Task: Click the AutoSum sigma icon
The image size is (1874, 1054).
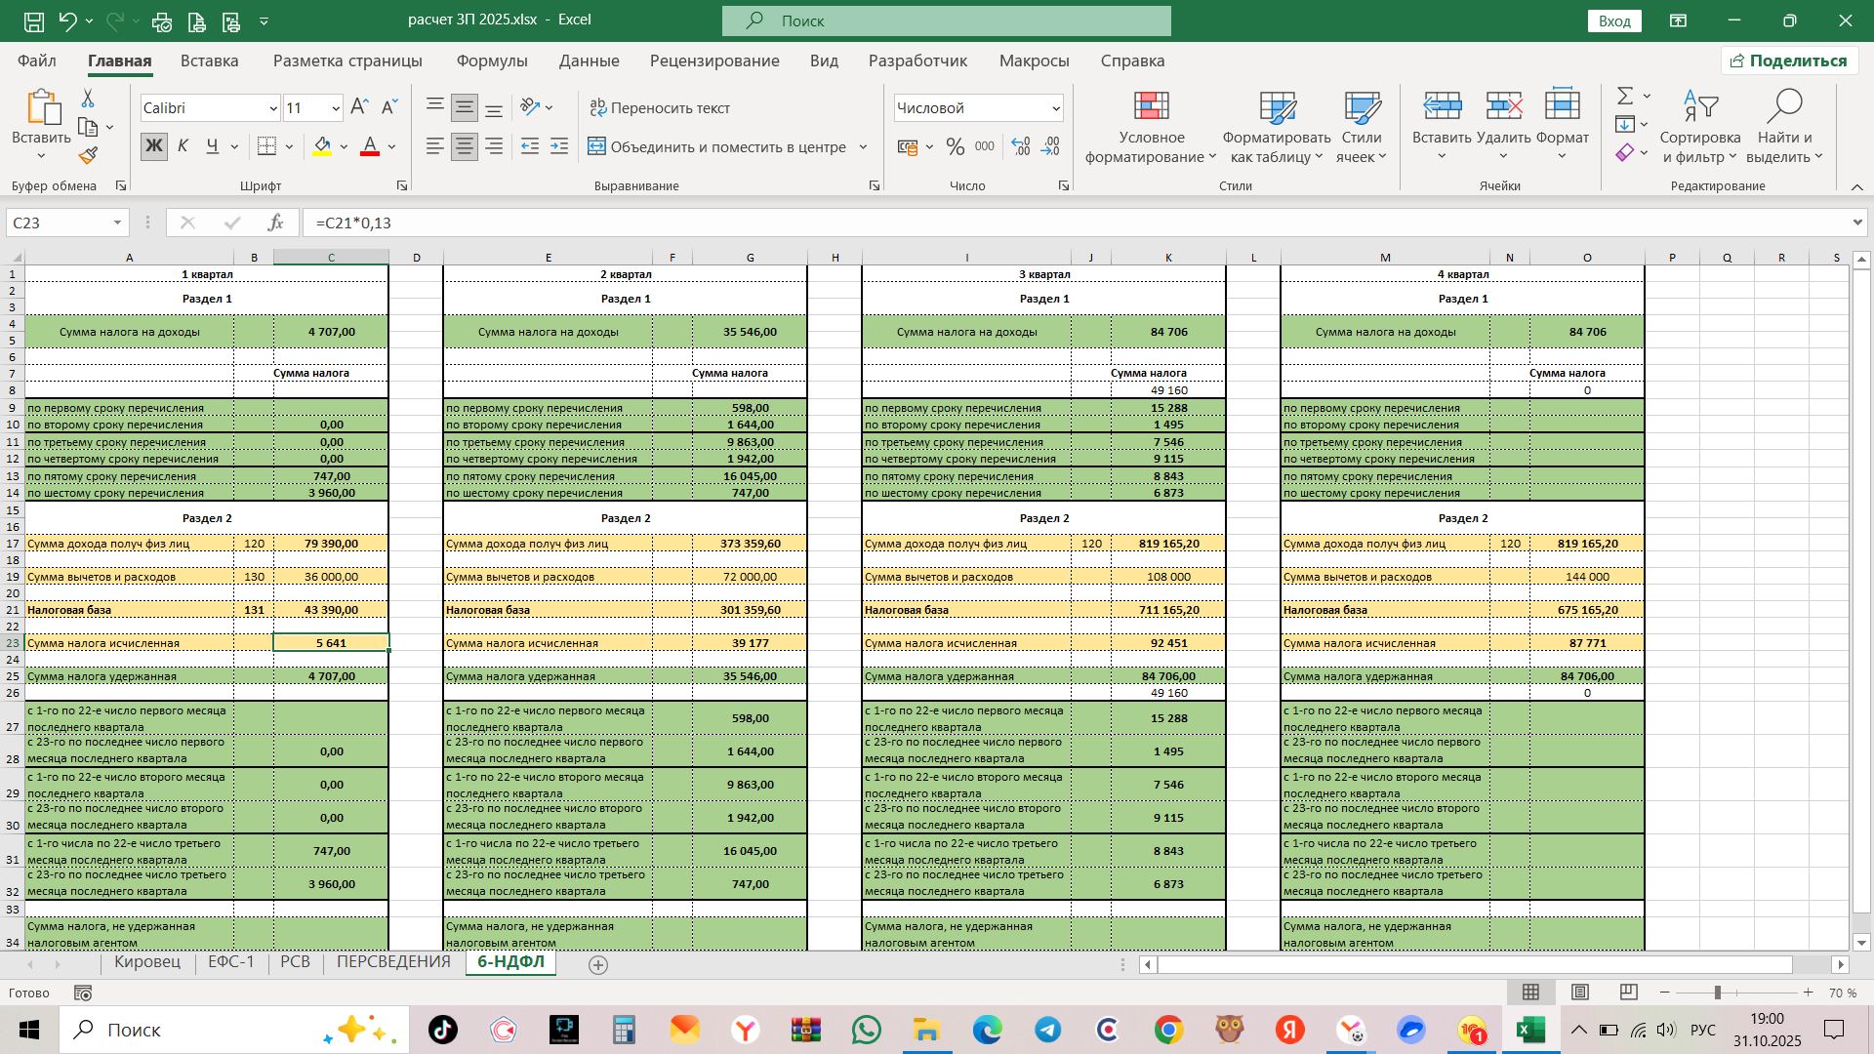Action: [x=1624, y=96]
